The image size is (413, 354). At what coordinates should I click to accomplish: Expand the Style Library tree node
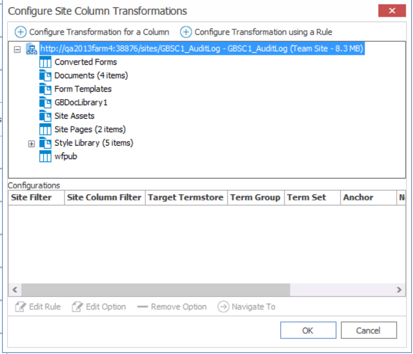point(31,143)
